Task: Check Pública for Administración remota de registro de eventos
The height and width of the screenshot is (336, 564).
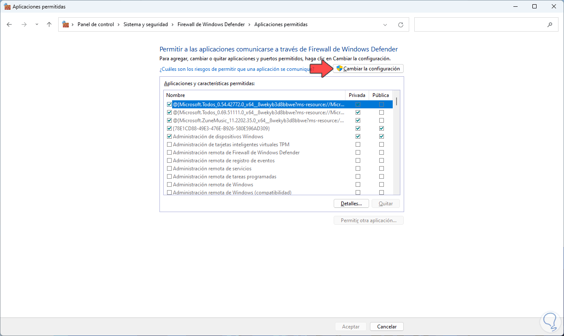Action: click(381, 161)
